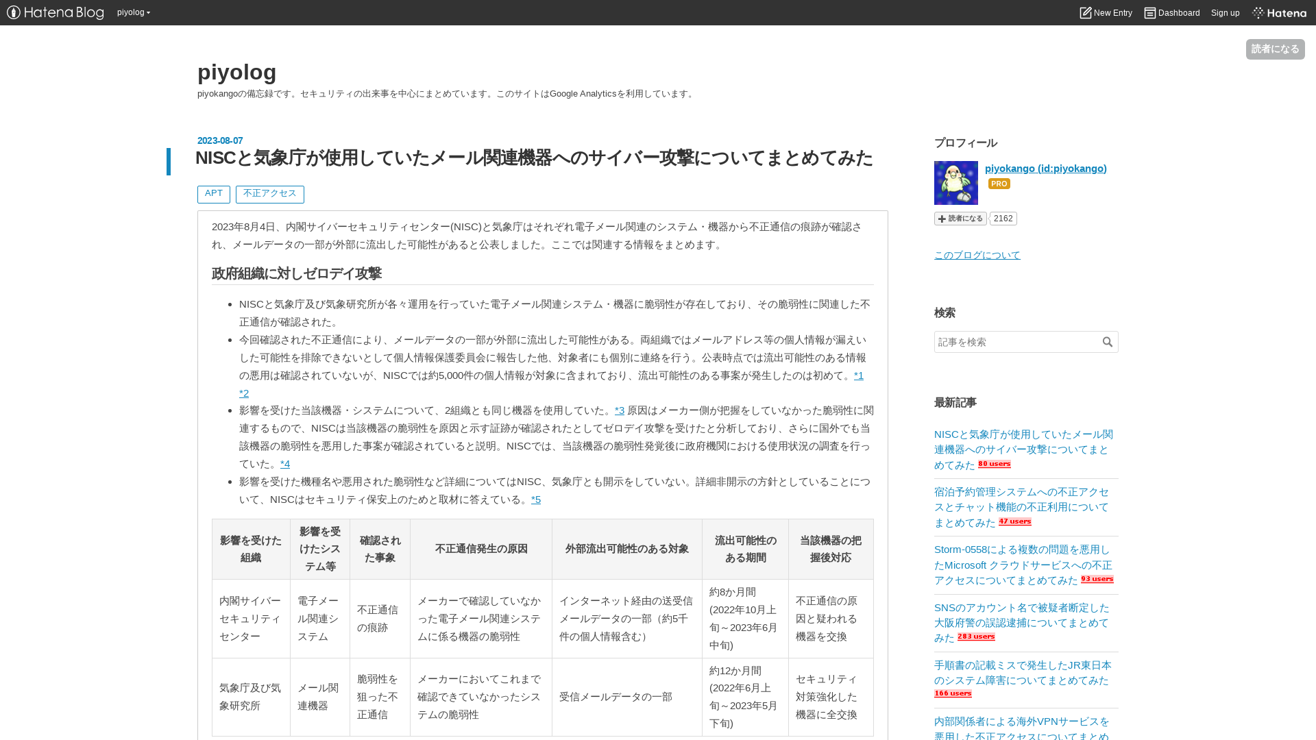Screen dimensions: 1316x740
Task: Click the 2162 subscriber count
Action: pyautogui.click(x=1003, y=219)
